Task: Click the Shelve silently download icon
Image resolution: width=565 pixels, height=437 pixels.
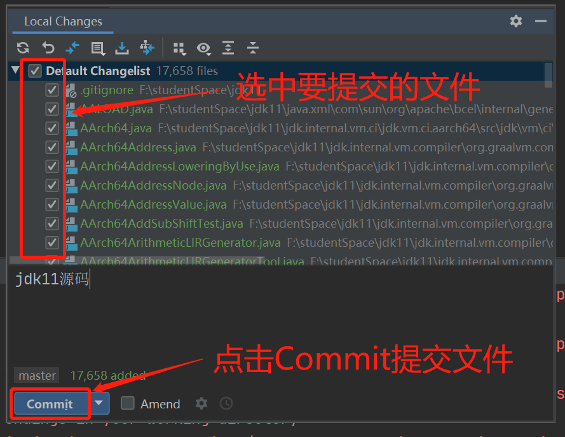Action: 122,48
